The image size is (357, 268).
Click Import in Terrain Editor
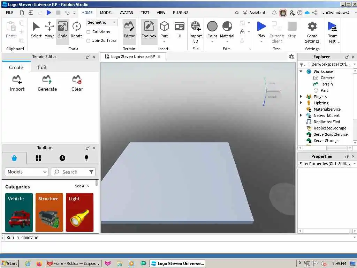coord(17,83)
